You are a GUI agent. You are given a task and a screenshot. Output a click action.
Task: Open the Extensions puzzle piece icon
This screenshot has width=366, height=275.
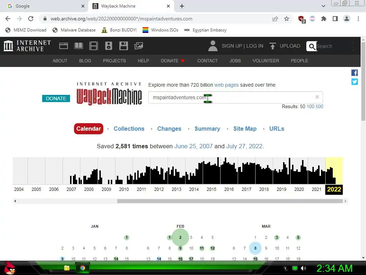point(323,19)
